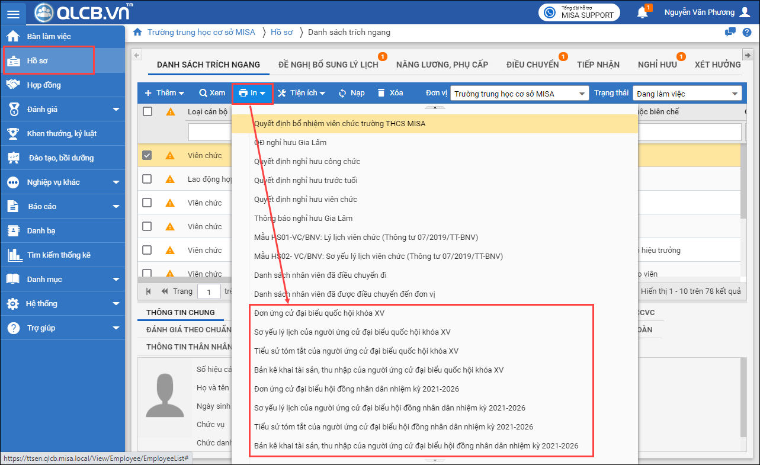The height and width of the screenshot is (465, 760).
Task: Open Bàn làm việc from sidebar
Action: (49, 36)
